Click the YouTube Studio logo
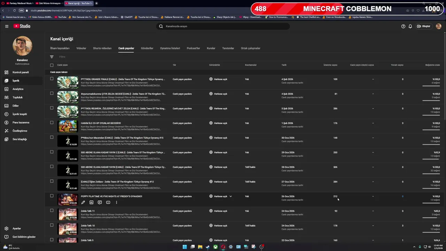446x251 pixels. tap(22, 26)
